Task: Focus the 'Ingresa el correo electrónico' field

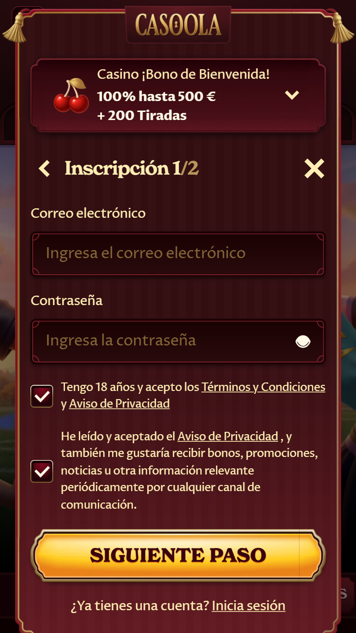Action: 178,253
